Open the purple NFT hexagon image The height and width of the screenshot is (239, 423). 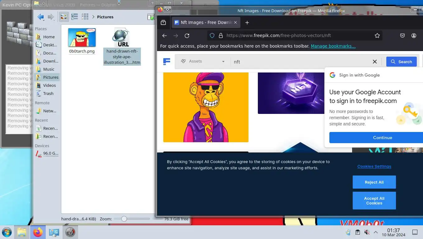pos(291,93)
